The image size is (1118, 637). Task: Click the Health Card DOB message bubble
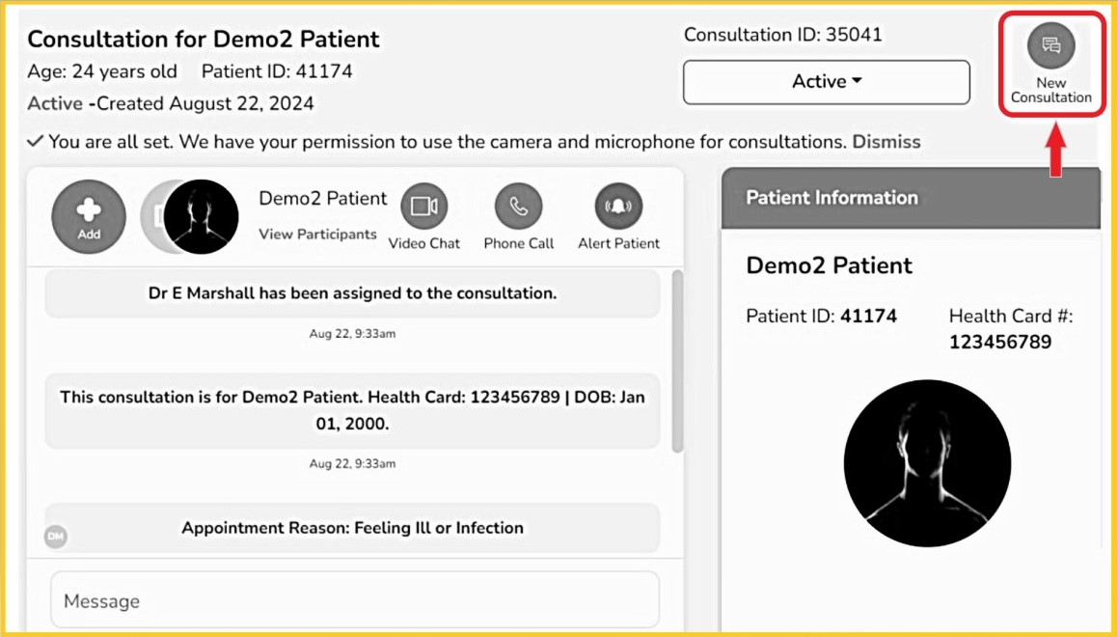[352, 410]
